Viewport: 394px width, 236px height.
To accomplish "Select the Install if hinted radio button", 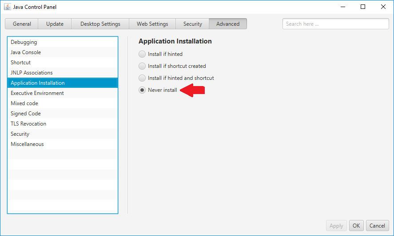I will click(x=142, y=54).
